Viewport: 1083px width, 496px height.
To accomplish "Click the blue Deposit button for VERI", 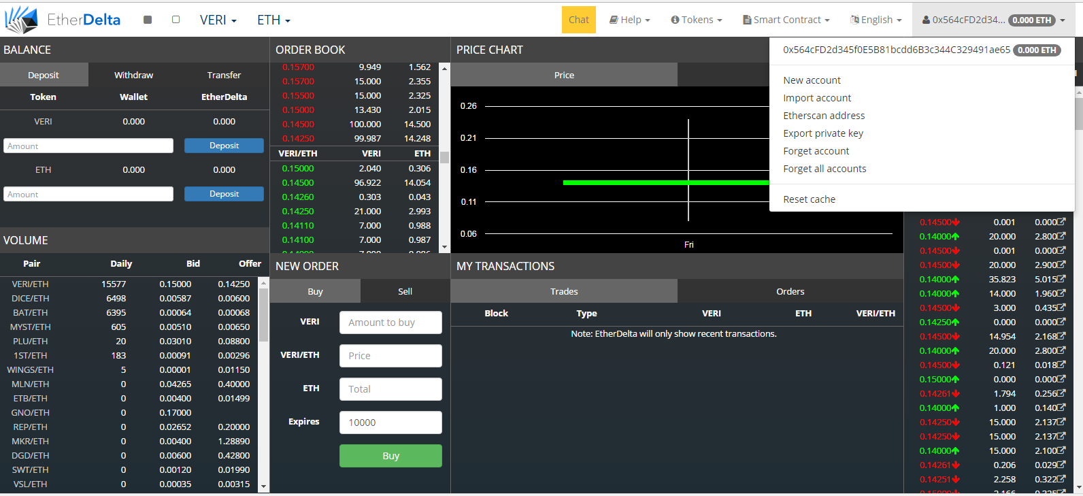I will pos(224,146).
